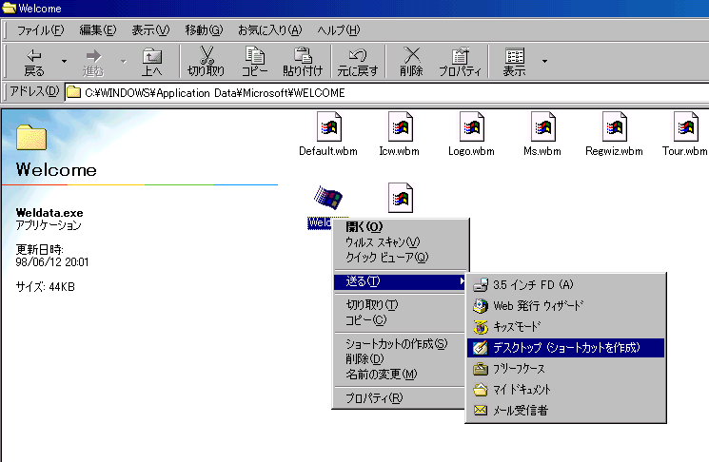Click Send To (送る) submenu entry
Screen dimensions: 709x462
(400, 281)
